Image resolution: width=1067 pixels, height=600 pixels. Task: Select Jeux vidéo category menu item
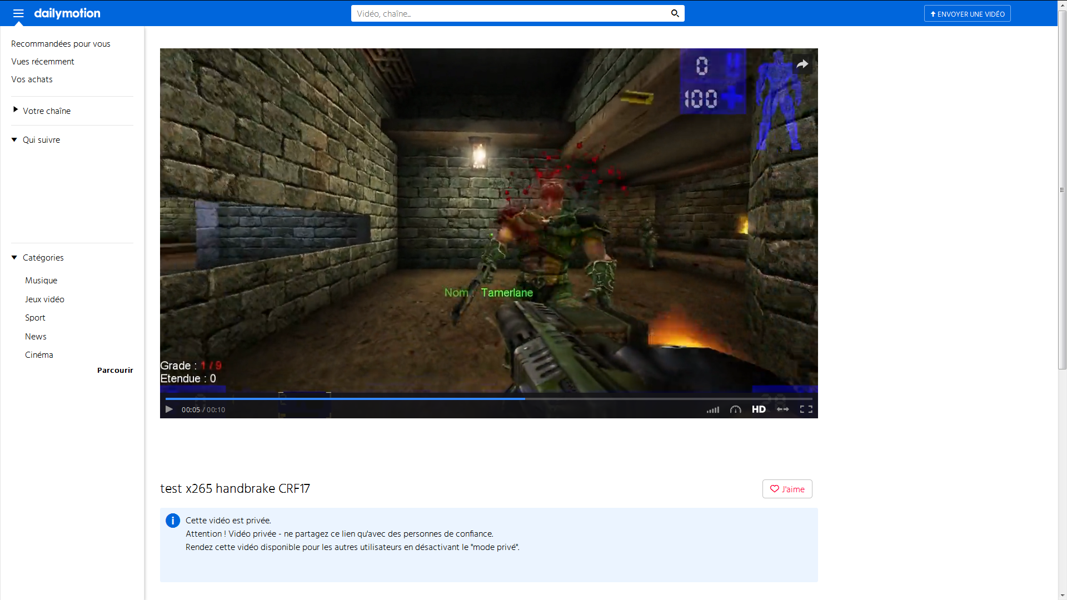pos(44,298)
